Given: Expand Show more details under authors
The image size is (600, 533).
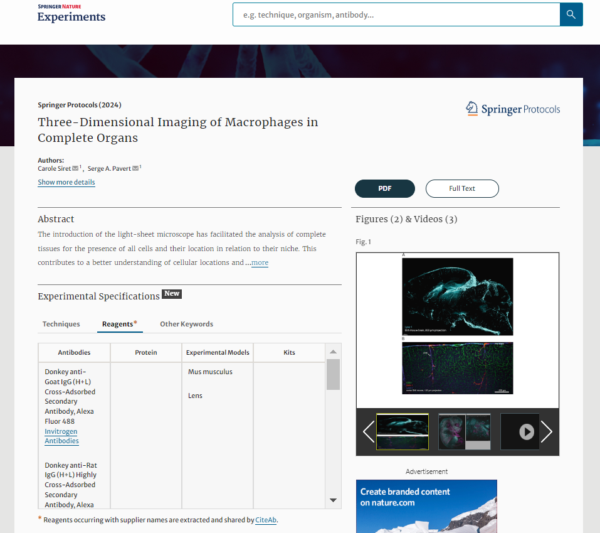Looking at the screenshot, I should (x=66, y=182).
